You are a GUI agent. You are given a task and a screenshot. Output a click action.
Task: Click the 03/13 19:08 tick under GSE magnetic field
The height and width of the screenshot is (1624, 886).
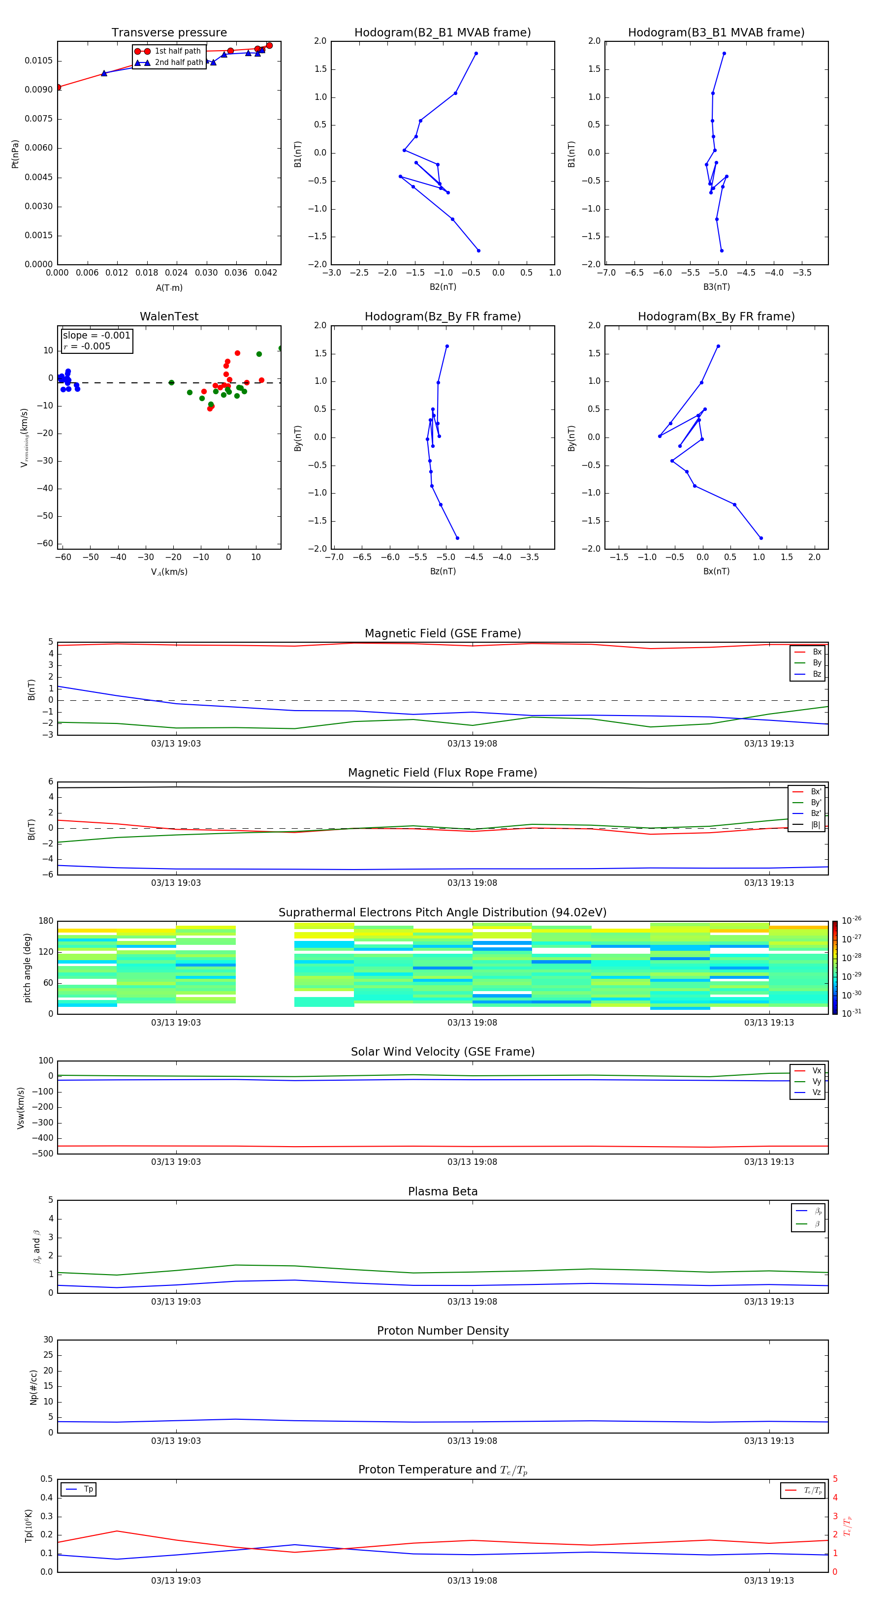click(472, 744)
